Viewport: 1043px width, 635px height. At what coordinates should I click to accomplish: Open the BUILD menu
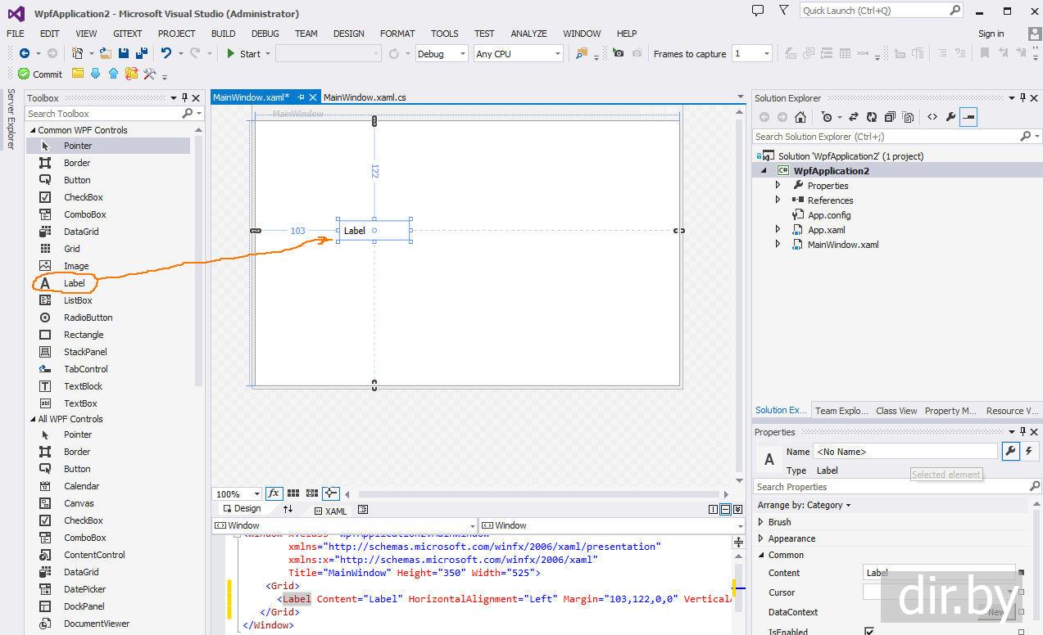[x=223, y=34]
